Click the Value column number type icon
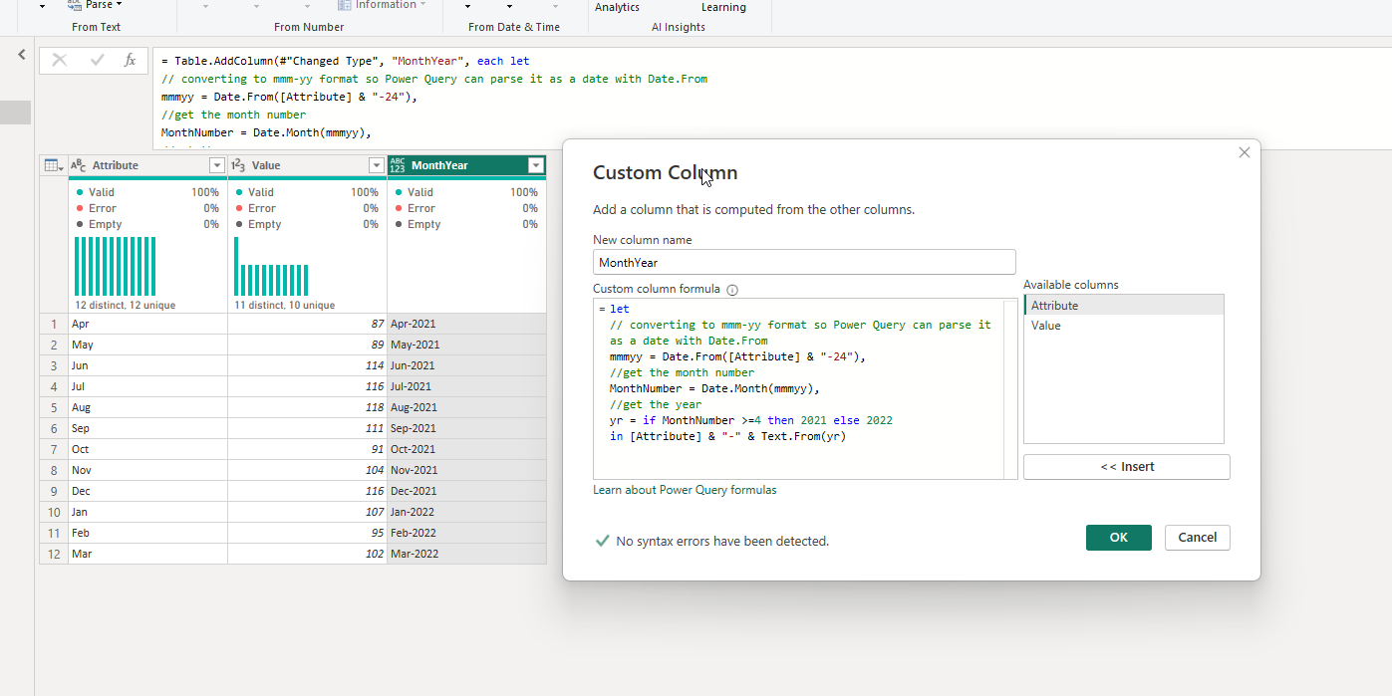The height and width of the screenshot is (696, 1392). (x=238, y=165)
